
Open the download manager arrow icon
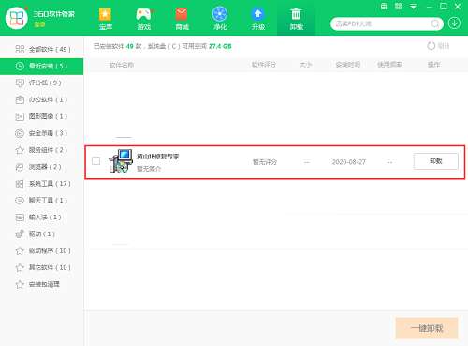[454, 23]
